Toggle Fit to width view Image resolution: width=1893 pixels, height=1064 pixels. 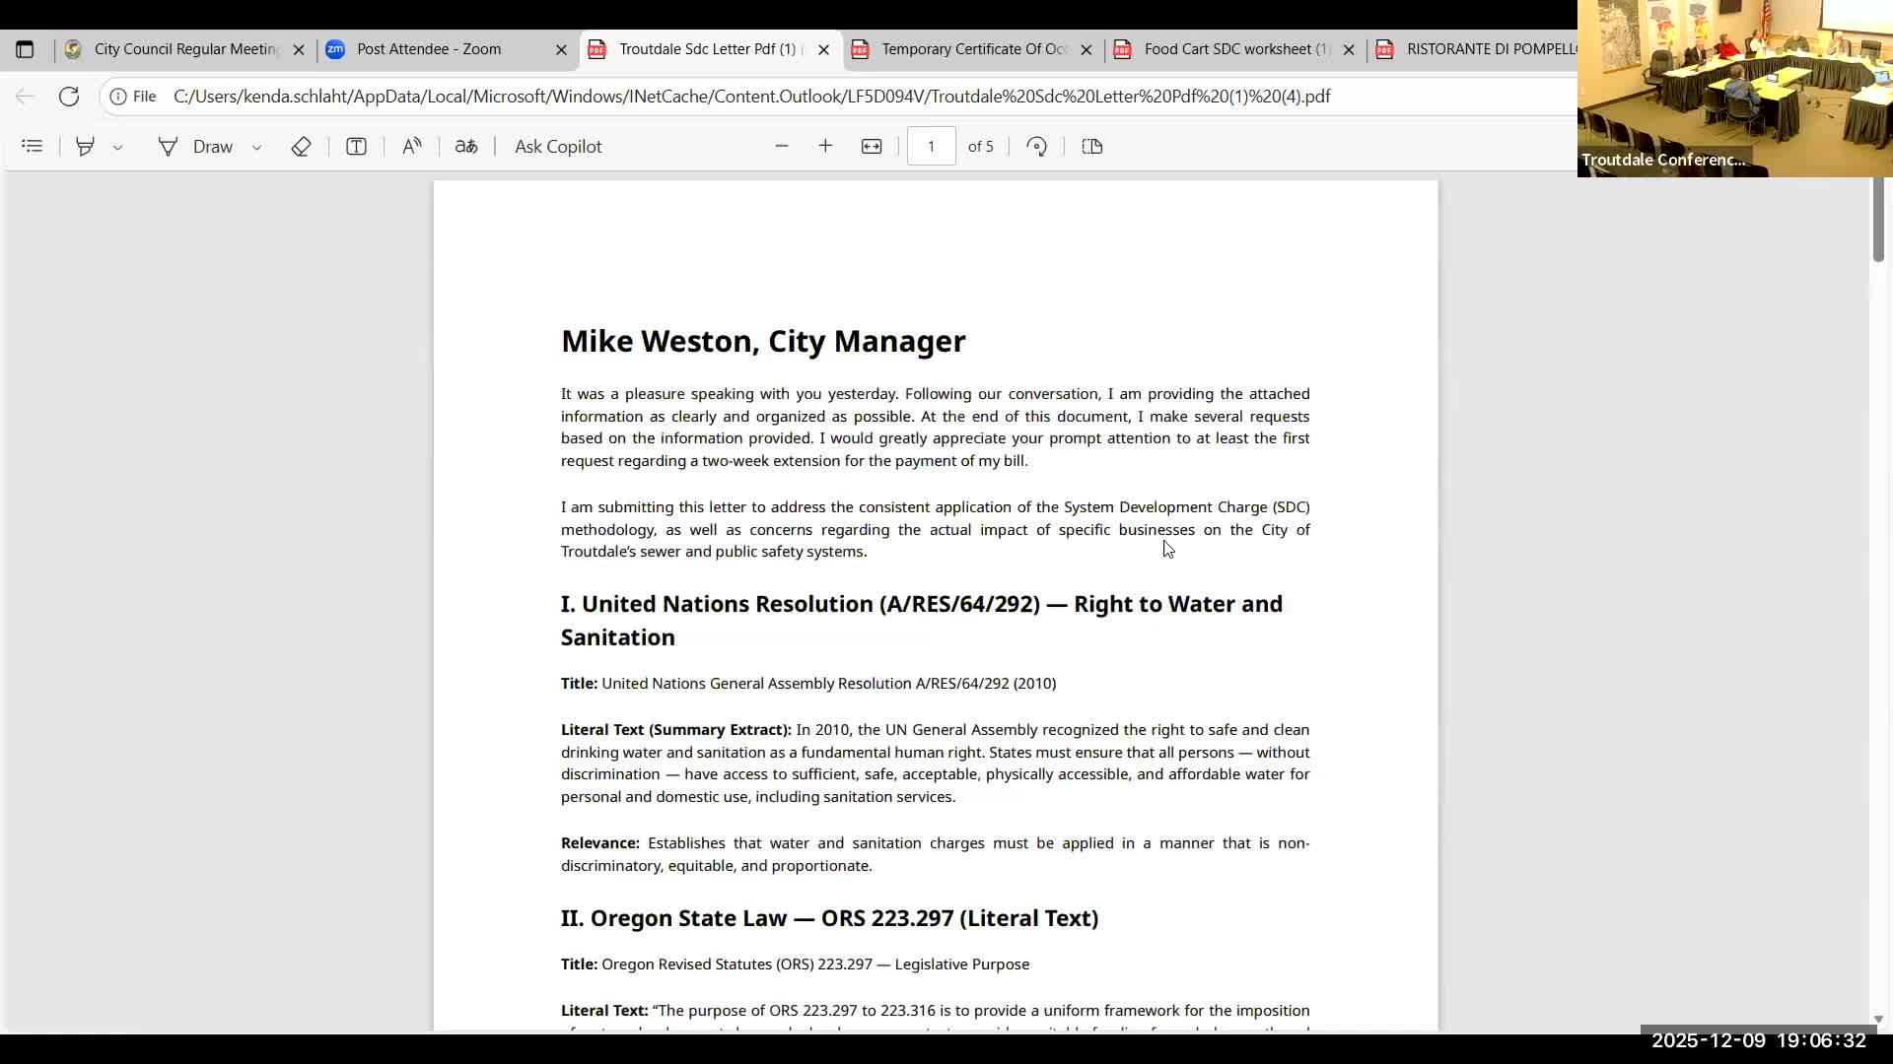pyautogui.click(x=872, y=147)
